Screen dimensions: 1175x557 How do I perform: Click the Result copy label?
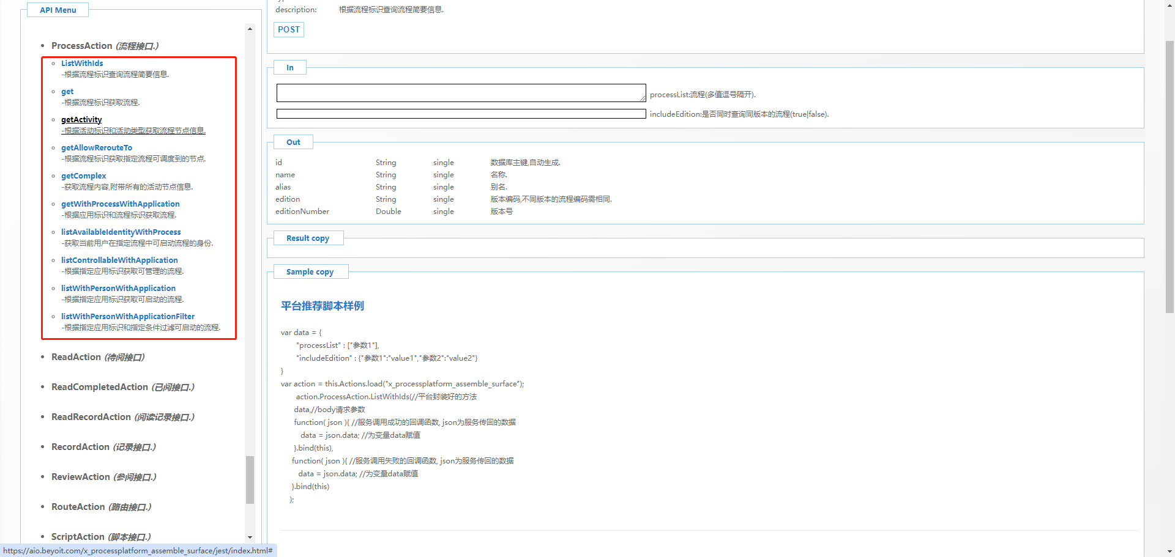coord(308,238)
